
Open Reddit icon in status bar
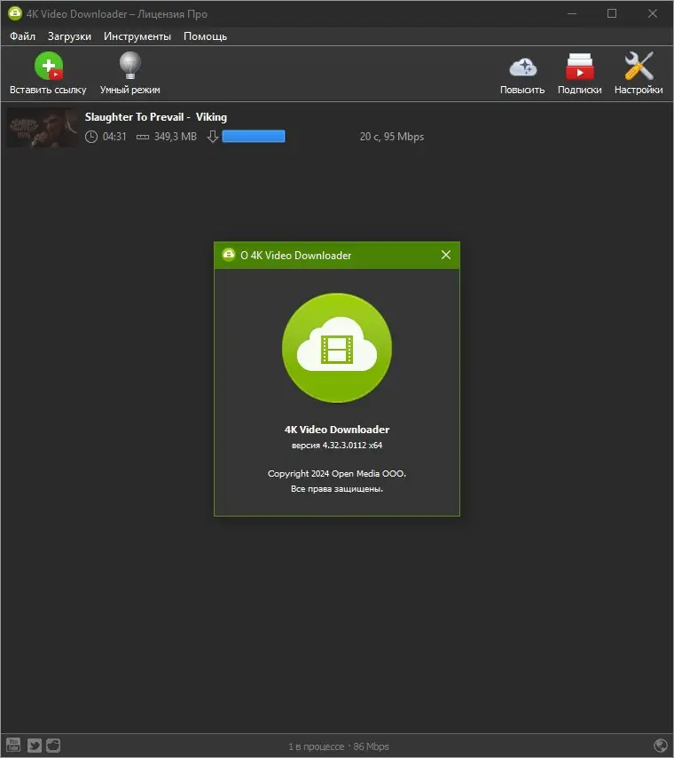coord(53,745)
